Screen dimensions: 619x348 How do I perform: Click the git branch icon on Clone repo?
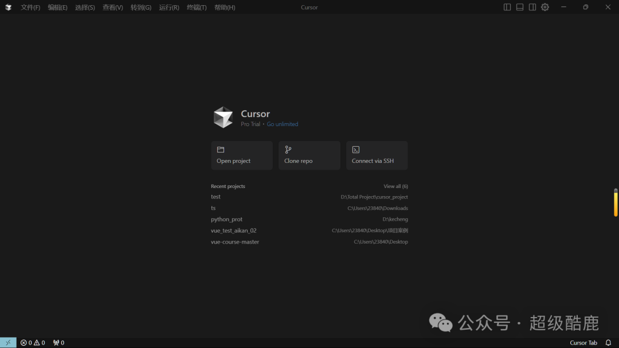click(288, 150)
